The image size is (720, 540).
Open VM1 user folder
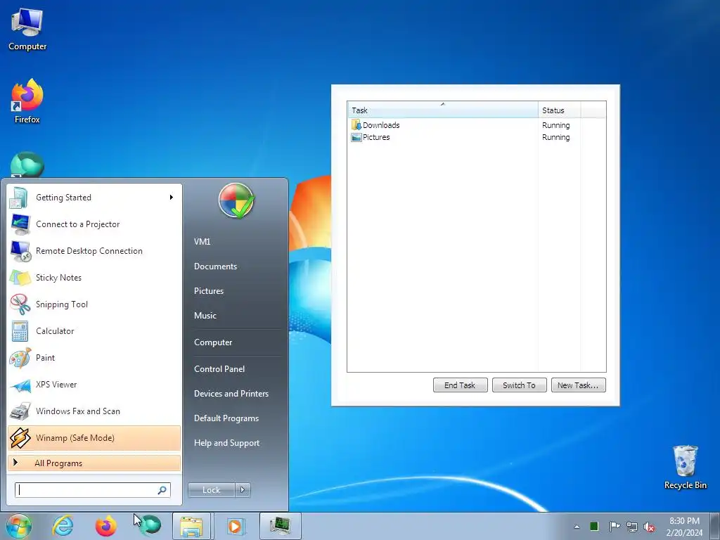pyautogui.click(x=202, y=242)
